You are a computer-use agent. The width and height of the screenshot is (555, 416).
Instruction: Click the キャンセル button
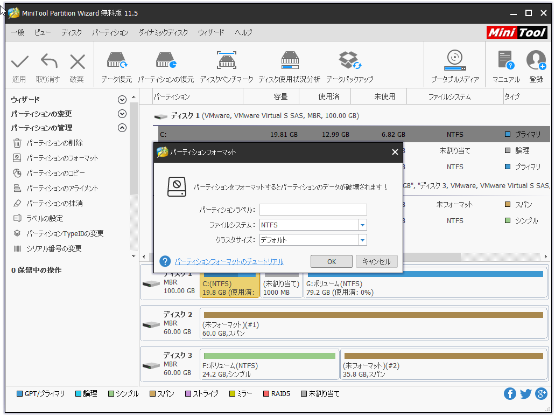376,261
